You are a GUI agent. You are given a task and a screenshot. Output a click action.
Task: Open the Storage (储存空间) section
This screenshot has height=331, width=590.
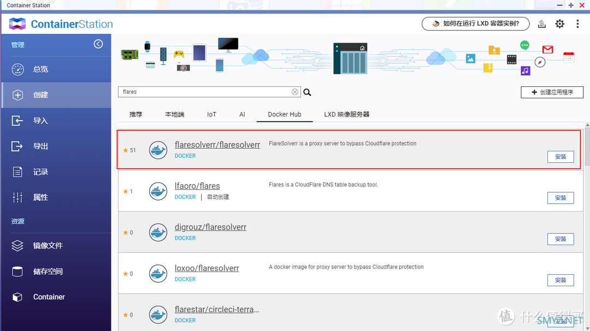[x=56, y=271]
